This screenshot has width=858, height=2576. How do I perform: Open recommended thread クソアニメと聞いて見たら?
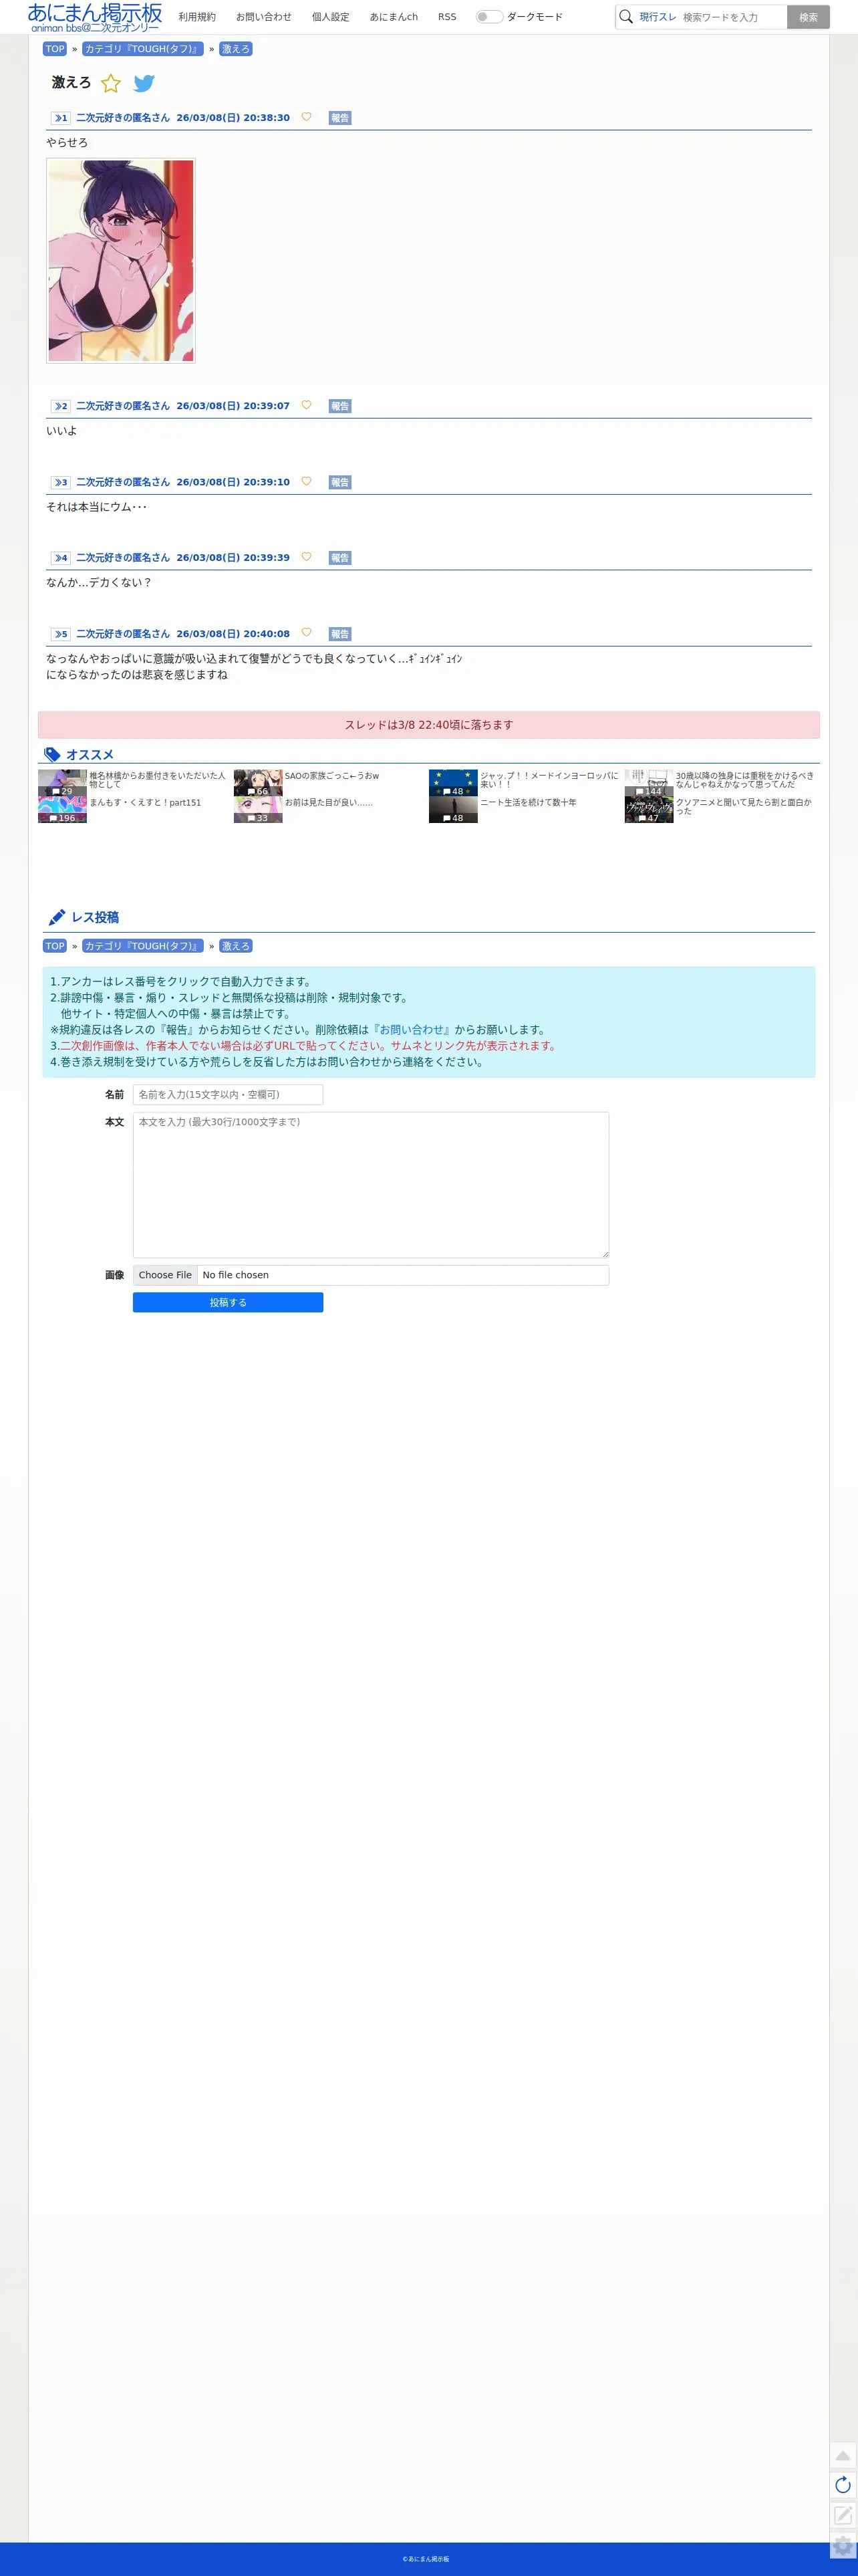click(x=744, y=806)
